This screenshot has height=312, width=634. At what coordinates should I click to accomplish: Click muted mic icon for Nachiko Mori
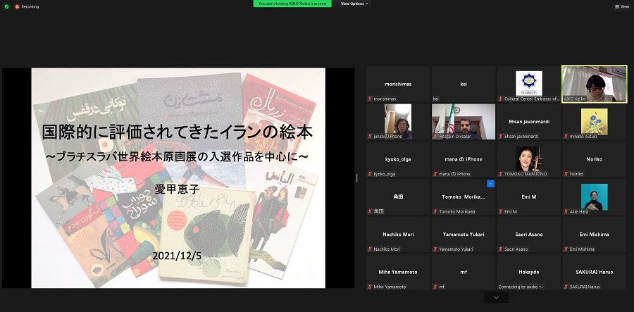tap(369, 249)
